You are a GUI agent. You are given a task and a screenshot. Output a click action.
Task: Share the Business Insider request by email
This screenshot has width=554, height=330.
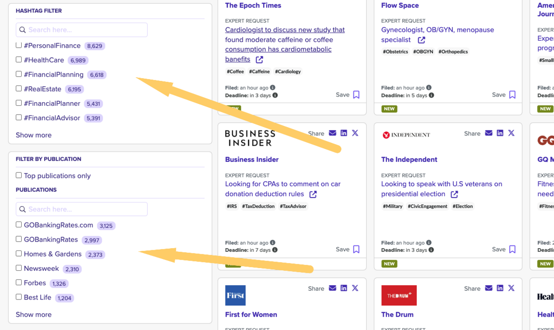332,133
